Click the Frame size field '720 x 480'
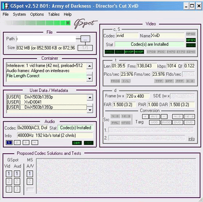The image size is (203, 202). tap(138, 96)
